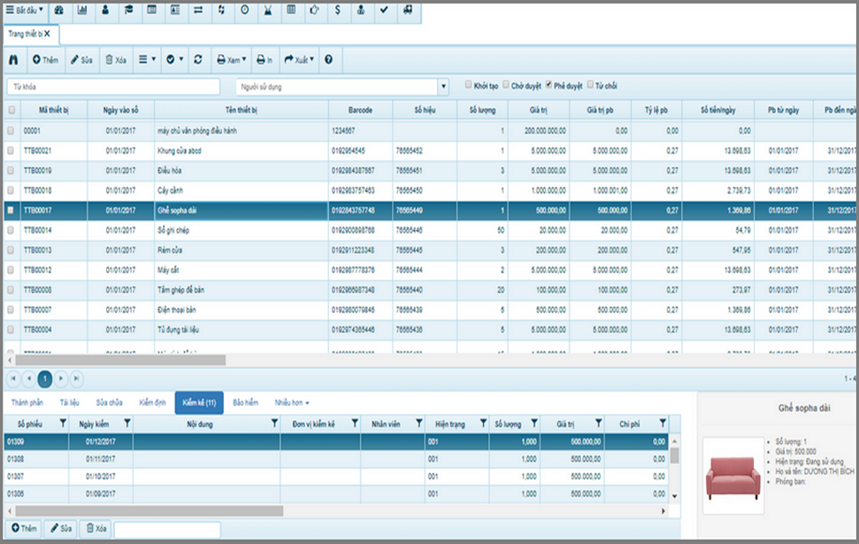The width and height of the screenshot is (859, 544).
Task: Check the row checkbox for TTB00014
Action: point(11,230)
